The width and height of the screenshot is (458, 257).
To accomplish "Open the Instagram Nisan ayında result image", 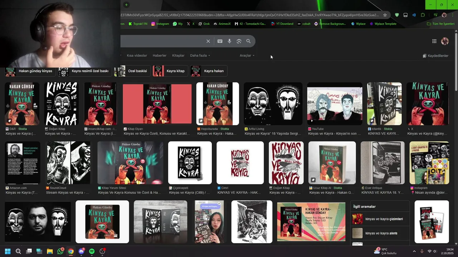I will pos(429,163).
